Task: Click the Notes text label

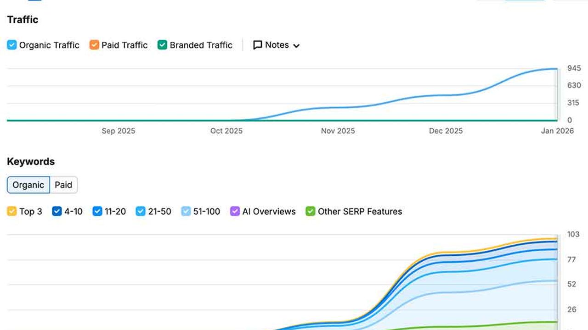Action: (277, 45)
